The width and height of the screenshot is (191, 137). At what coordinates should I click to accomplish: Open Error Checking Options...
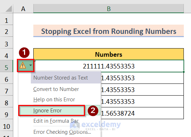tap(62, 132)
